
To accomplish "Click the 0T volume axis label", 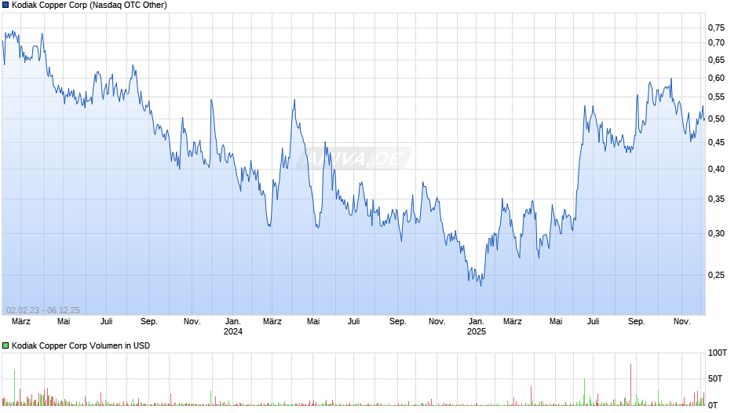I will pos(713,405).
